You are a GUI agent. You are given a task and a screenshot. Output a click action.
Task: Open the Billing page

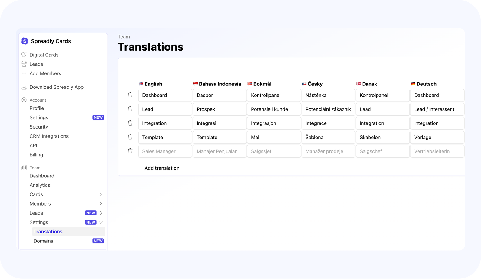(x=36, y=155)
